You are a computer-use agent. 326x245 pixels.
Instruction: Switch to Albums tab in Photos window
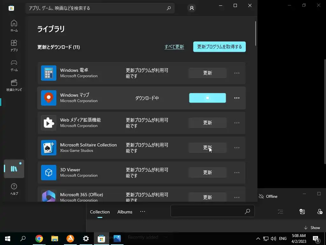tap(125, 212)
